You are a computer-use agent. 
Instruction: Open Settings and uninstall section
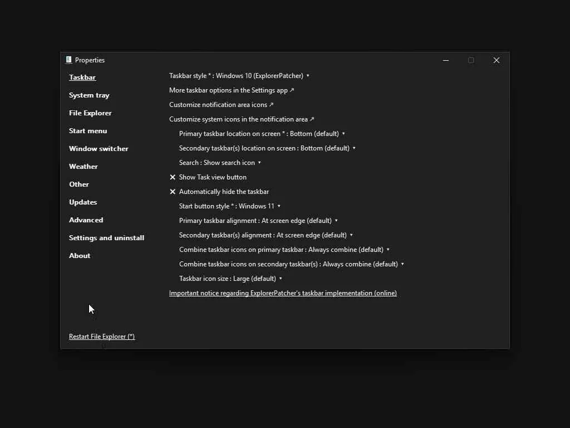pos(106,237)
